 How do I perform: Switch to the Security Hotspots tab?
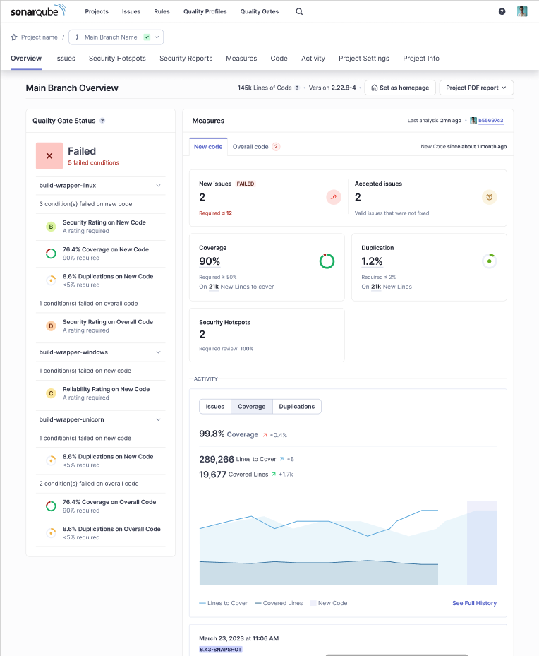(116, 59)
